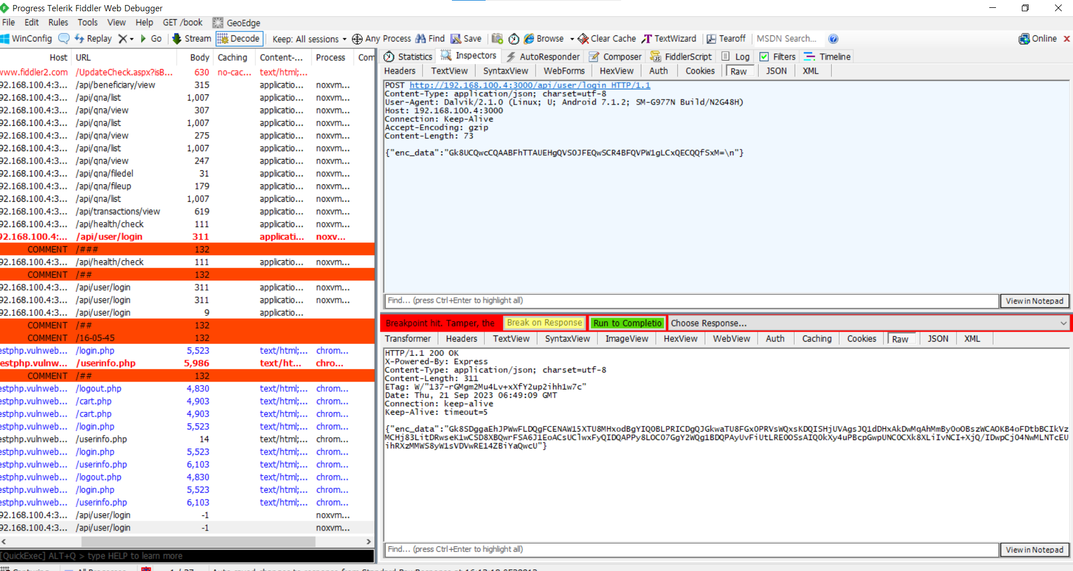Click the GeoEdge icon in menu bar
This screenshot has width=1073, height=571.
coord(218,23)
